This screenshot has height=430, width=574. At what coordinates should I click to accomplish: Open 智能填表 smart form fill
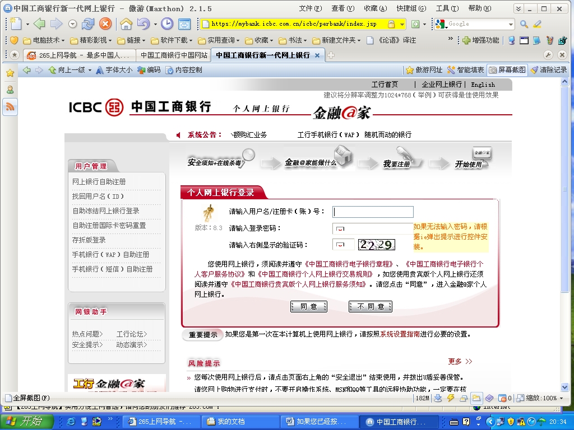click(466, 70)
